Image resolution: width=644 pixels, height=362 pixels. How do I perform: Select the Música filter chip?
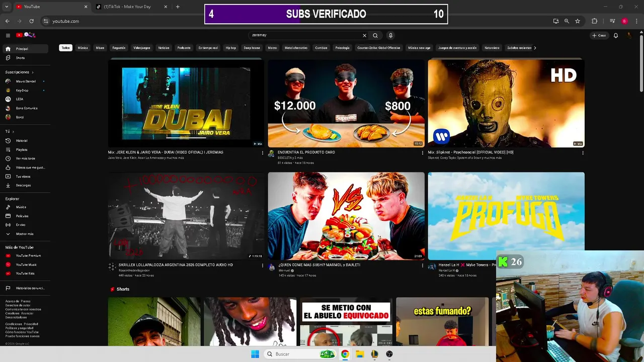[83, 48]
